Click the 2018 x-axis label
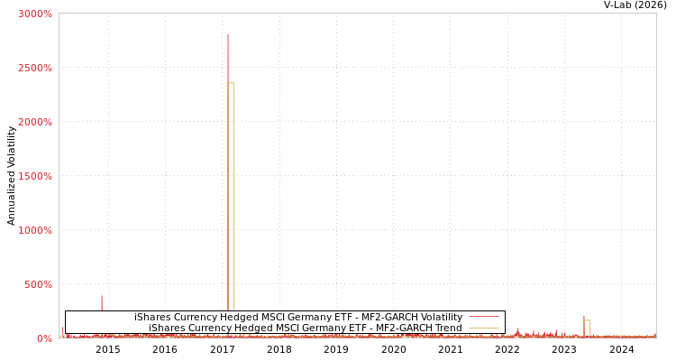The width and height of the screenshot is (676, 361). pos(279,349)
